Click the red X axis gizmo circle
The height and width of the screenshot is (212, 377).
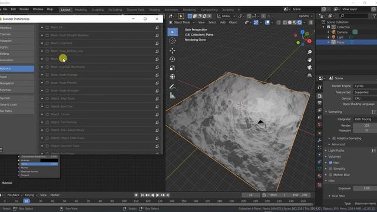(x=309, y=41)
